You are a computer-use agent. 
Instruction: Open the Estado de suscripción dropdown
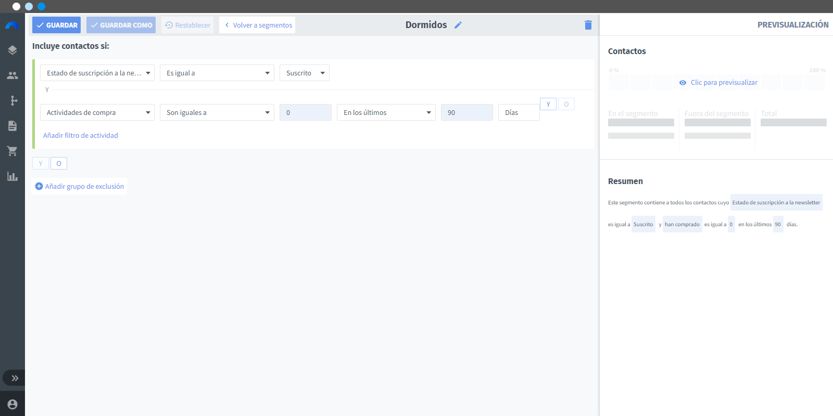coord(97,73)
